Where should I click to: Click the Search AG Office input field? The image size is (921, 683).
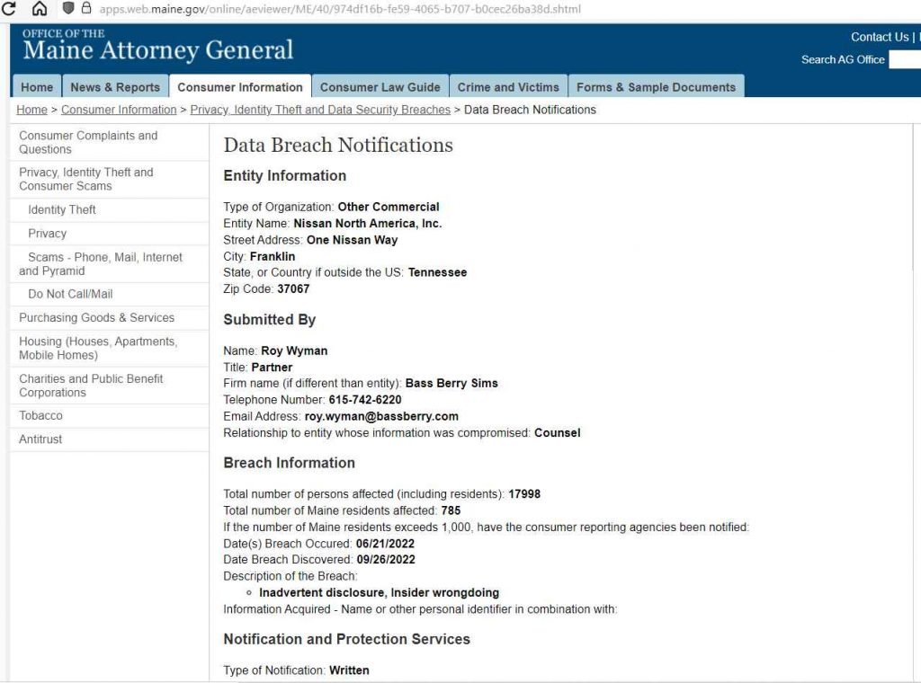coord(905,59)
